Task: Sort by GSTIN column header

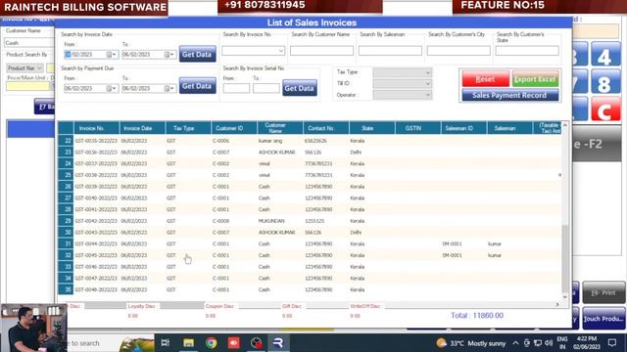Action: coord(418,128)
